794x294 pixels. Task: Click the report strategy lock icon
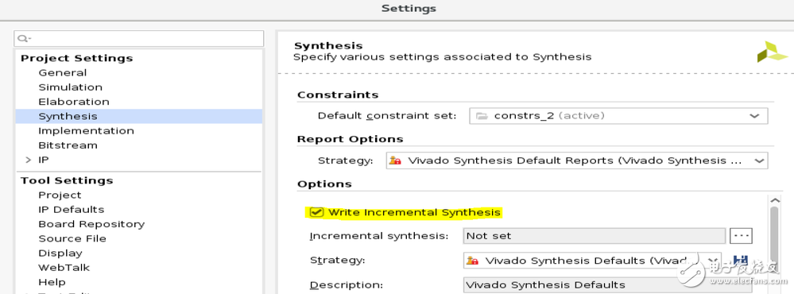[x=396, y=161]
